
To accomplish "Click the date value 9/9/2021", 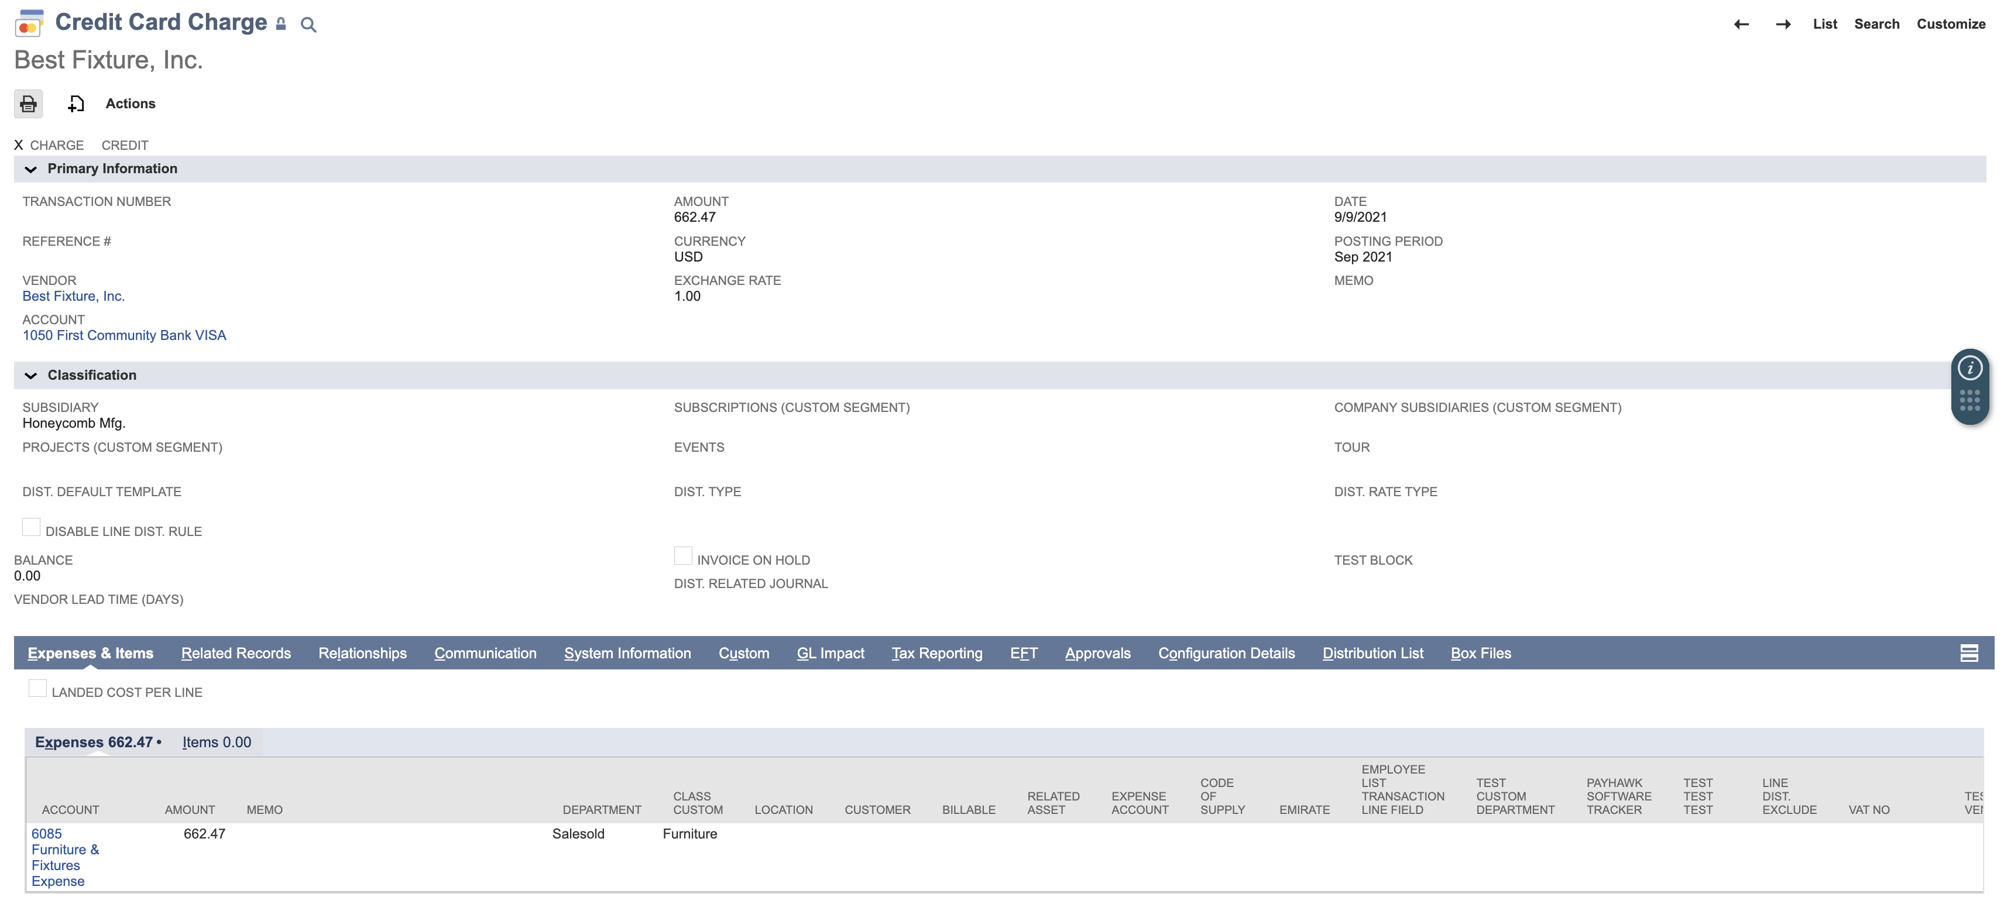I will point(1360,217).
